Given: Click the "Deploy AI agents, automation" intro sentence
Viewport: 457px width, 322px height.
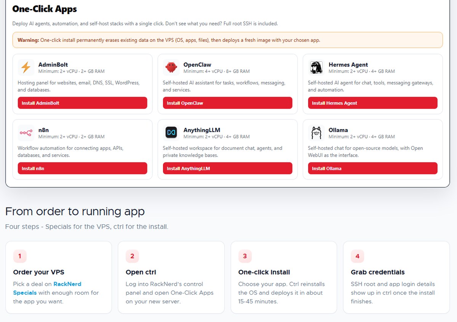Looking at the screenshot, I should tap(145, 24).
